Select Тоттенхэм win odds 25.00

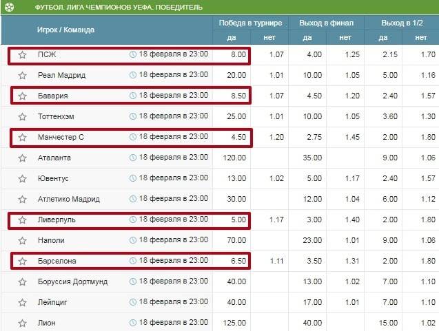236,116
